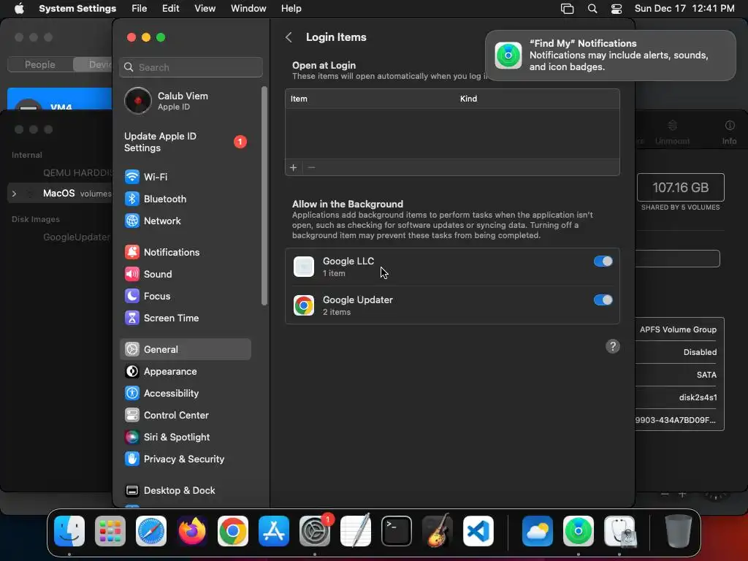Sort login items by Kind column
Viewport: 748px width, 561px height.
pos(468,99)
